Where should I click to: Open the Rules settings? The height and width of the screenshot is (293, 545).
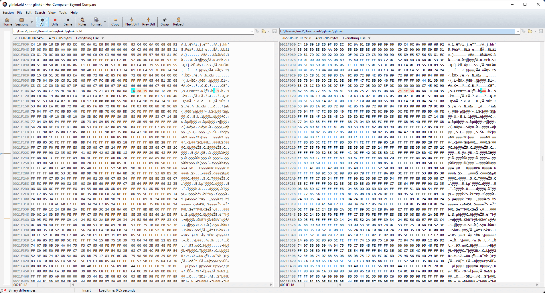(82, 22)
